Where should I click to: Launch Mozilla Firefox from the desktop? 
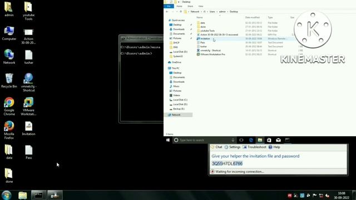click(x=9, y=130)
